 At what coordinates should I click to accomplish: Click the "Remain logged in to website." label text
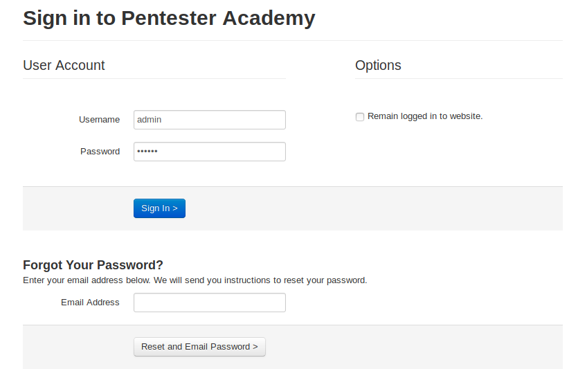tap(425, 116)
